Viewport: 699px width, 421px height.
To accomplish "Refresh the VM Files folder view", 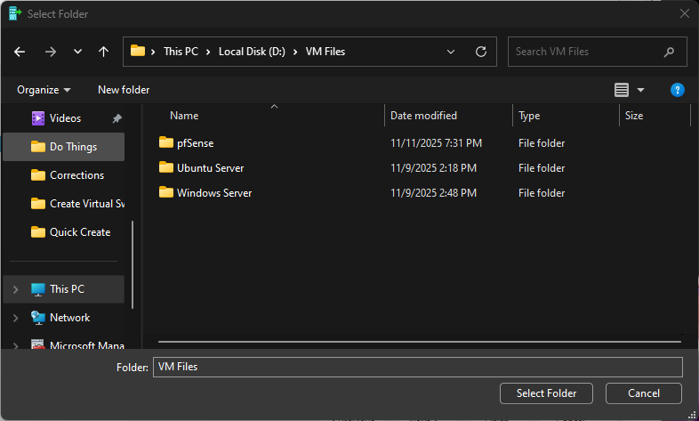I will coord(481,52).
